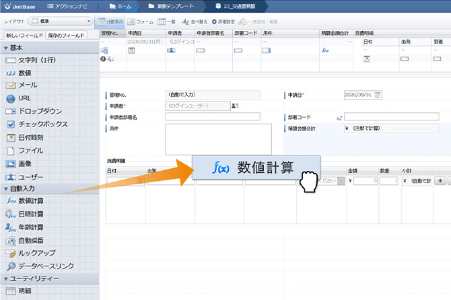Viewport: 451px width, 300px height.
Task: Click the fx icon under 精算金額合計 column
Action: click(325, 50)
